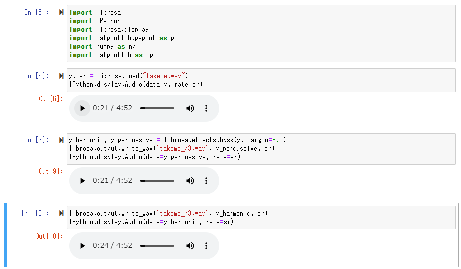Image resolution: width=461 pixels, height=269 pixels.
Task: Play the Out[6] audio player
Action: point(83,108)
